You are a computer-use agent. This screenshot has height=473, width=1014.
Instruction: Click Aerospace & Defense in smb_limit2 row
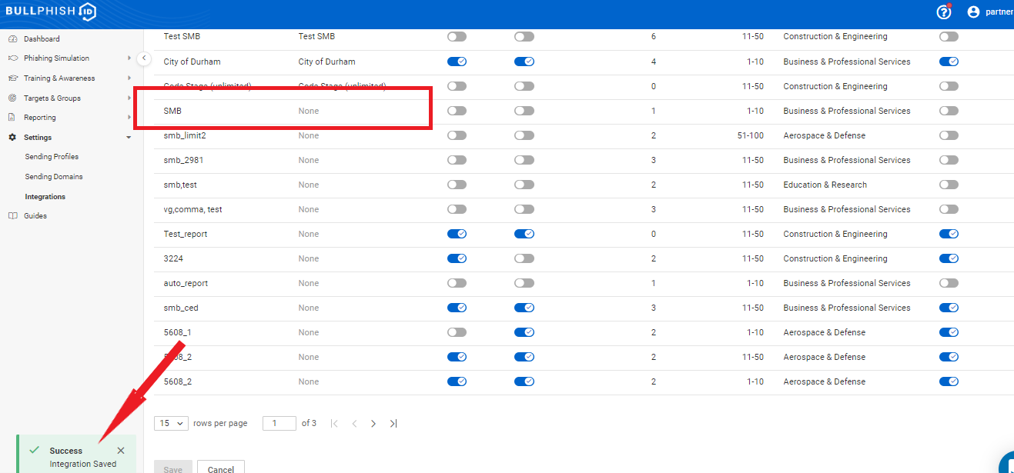pos(825,135)
